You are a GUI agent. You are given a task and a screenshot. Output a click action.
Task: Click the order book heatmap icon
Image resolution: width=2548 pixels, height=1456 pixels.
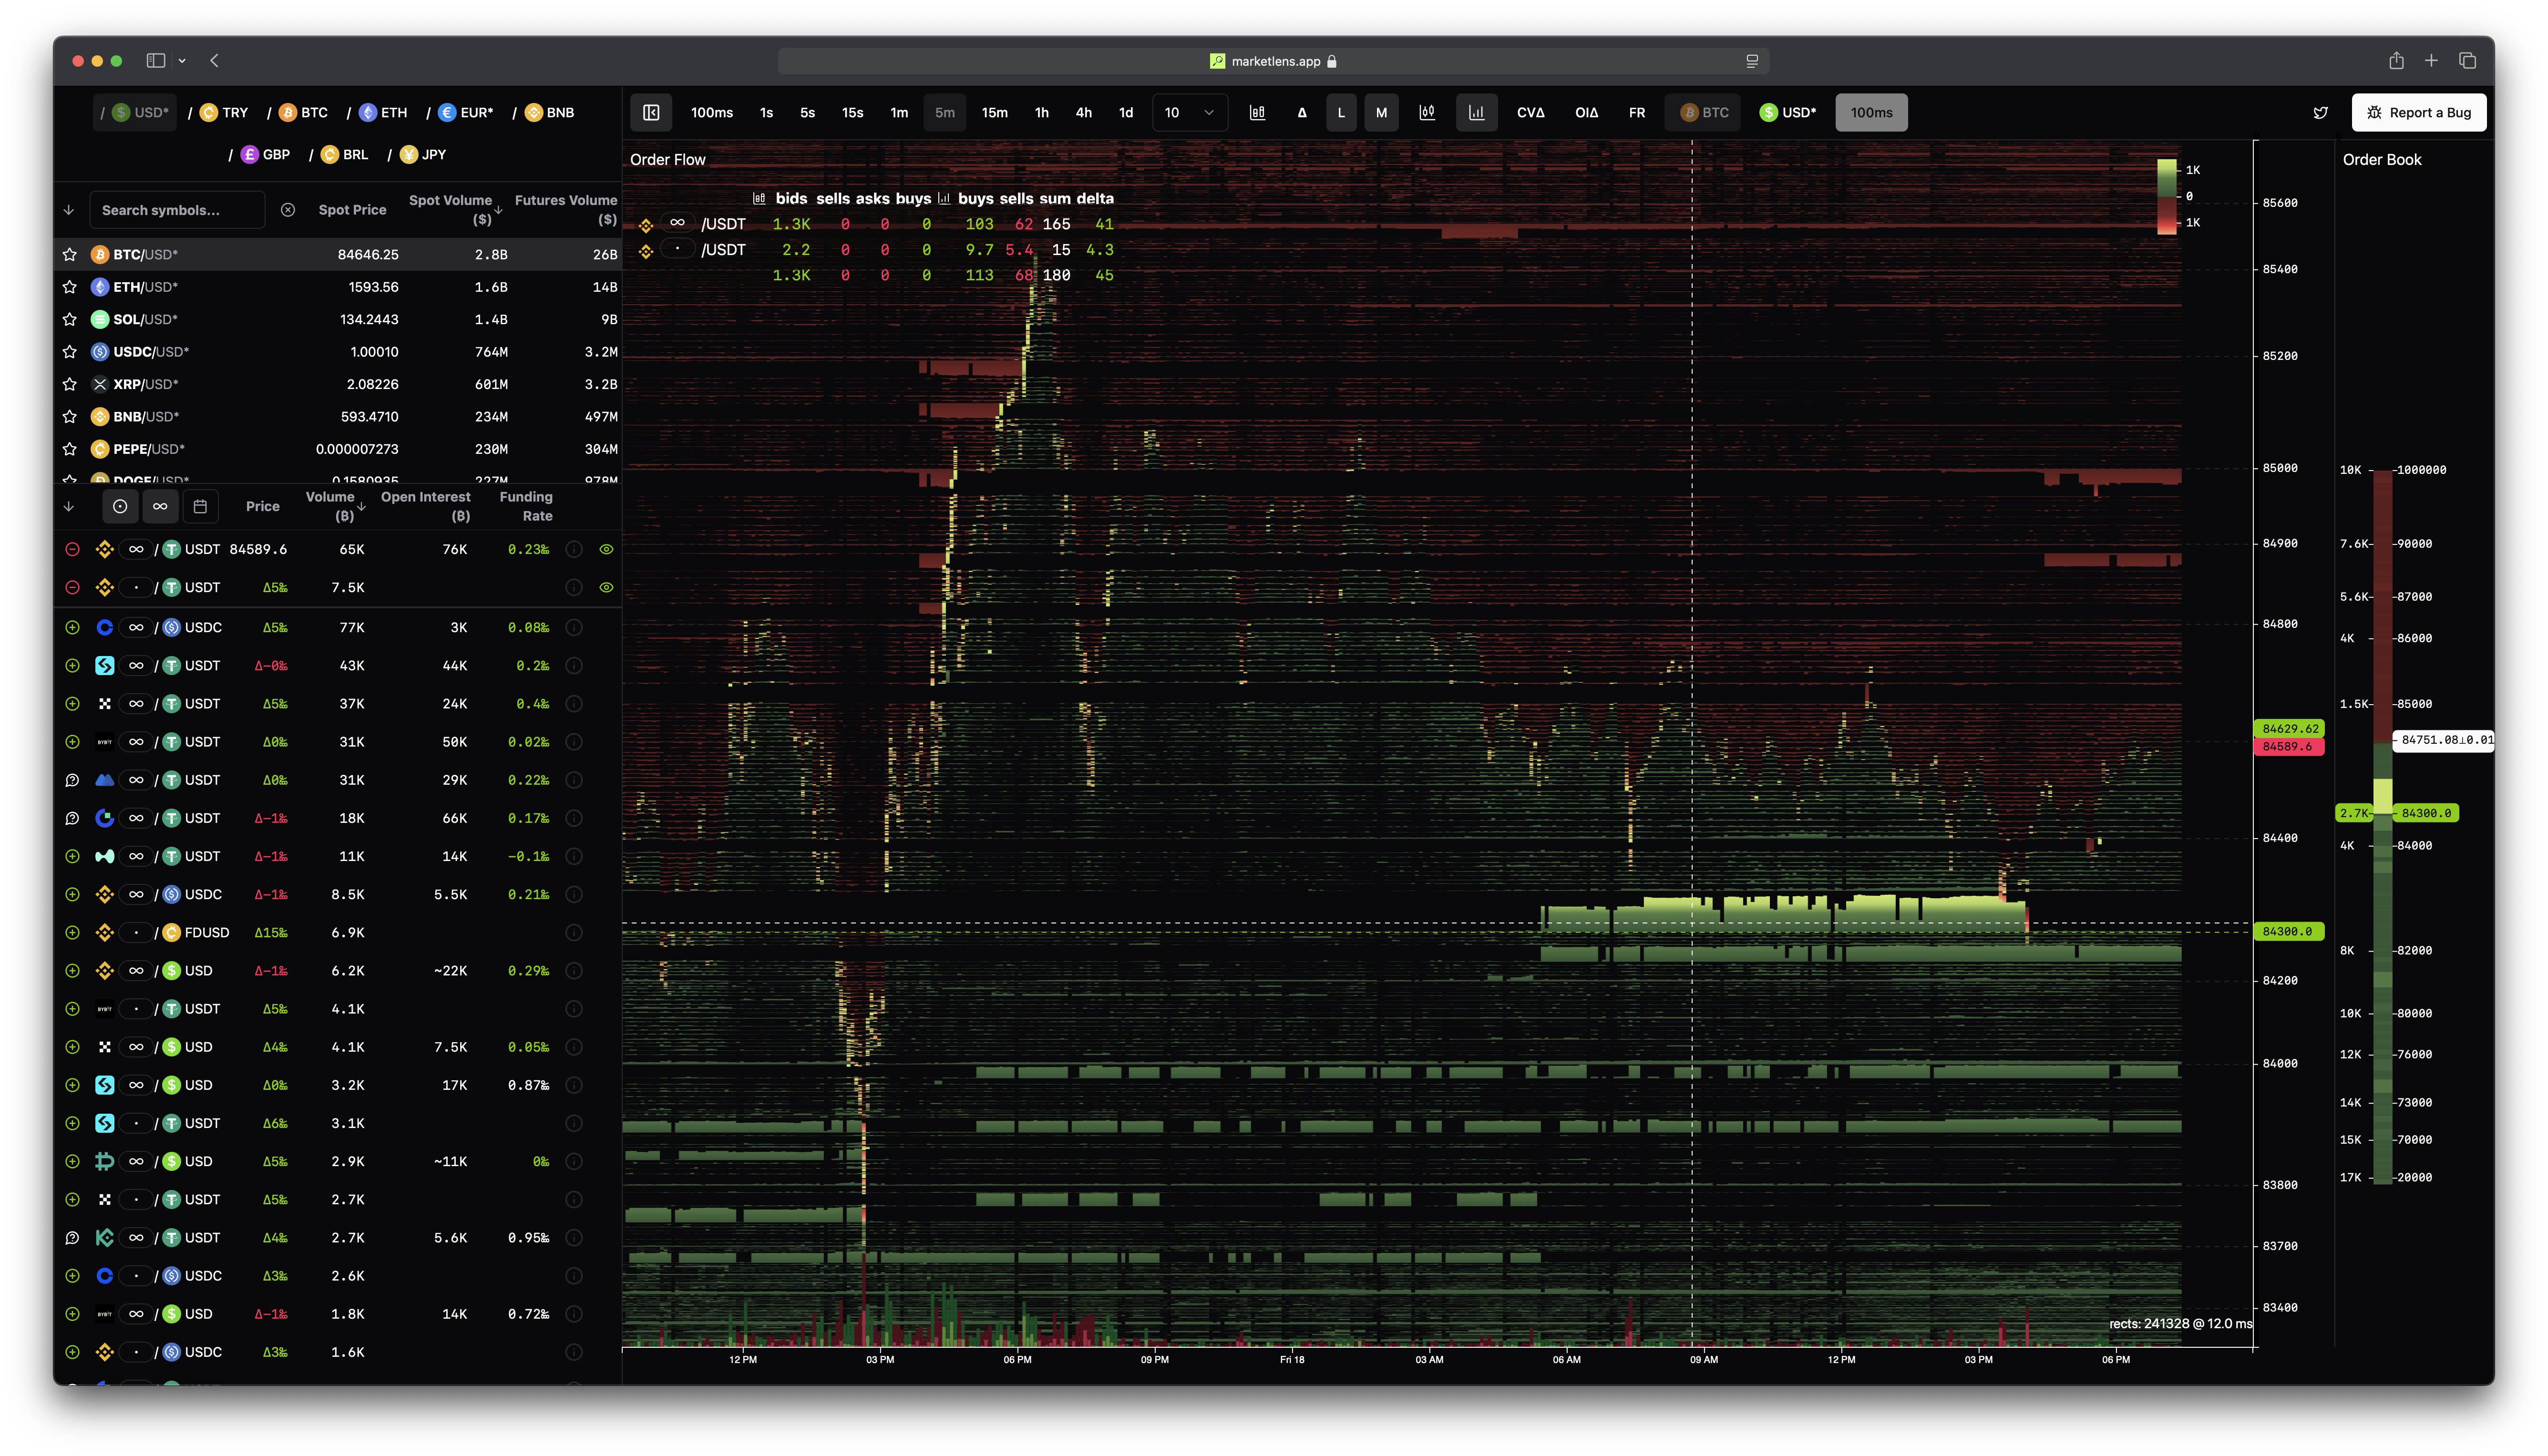click(1257, 113)
